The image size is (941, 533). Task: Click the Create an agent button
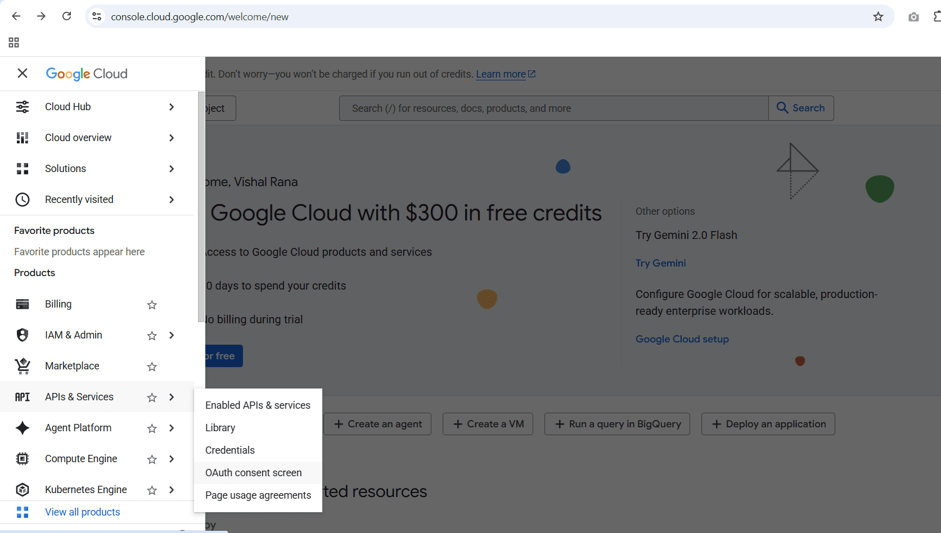click(377, 424)
